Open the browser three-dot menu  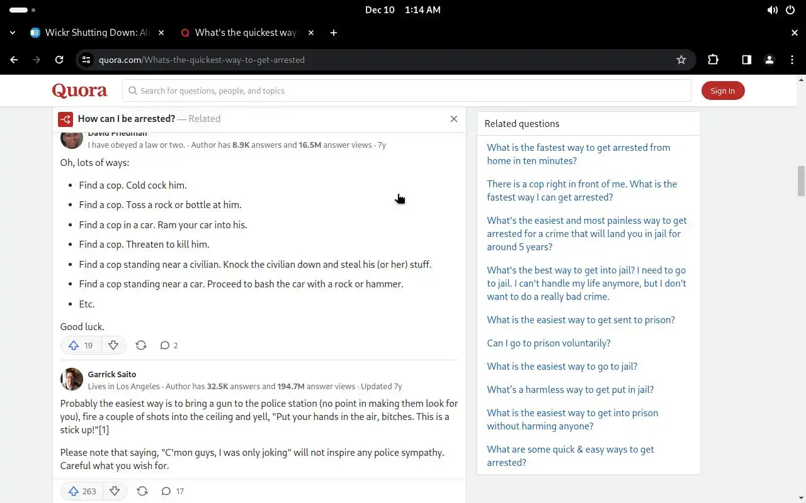[792, 60]
